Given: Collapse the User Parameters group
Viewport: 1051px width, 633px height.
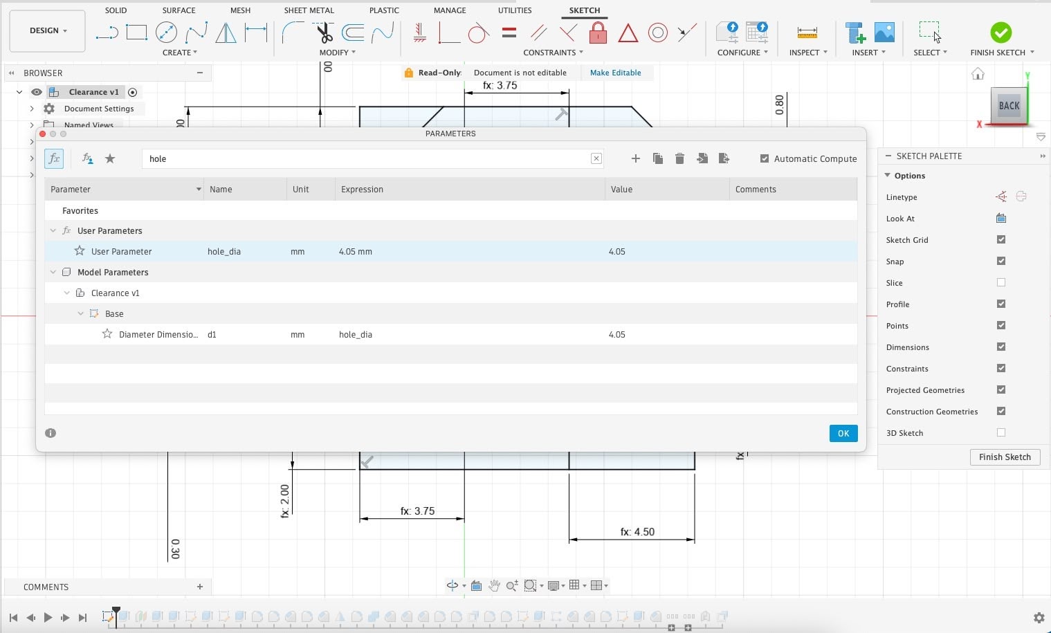Looking at the screenshot, I should point(53,231).
